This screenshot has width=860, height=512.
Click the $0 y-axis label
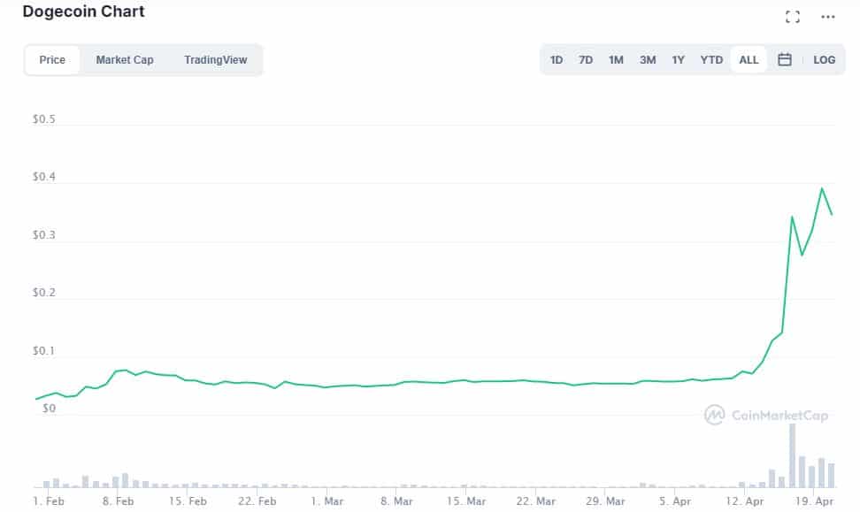pyautogui.click(x=49, y=408)
